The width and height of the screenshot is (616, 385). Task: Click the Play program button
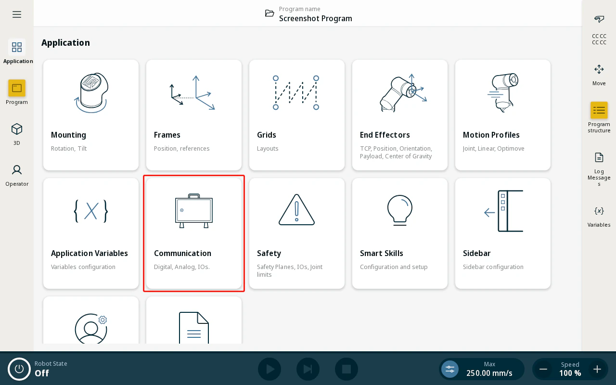click(x=269, y=369)
